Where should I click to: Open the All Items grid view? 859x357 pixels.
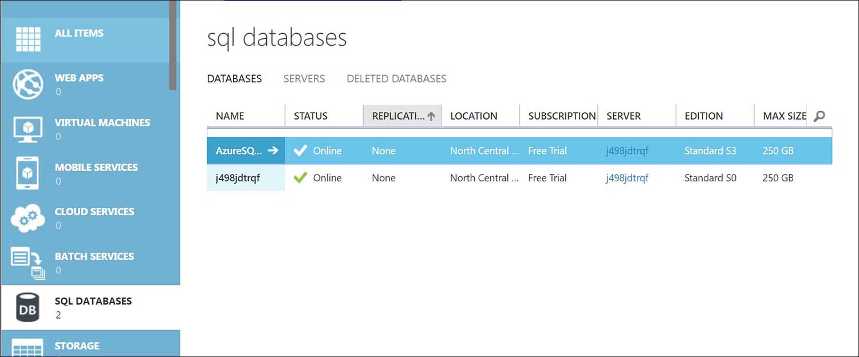tap(27, 38)
